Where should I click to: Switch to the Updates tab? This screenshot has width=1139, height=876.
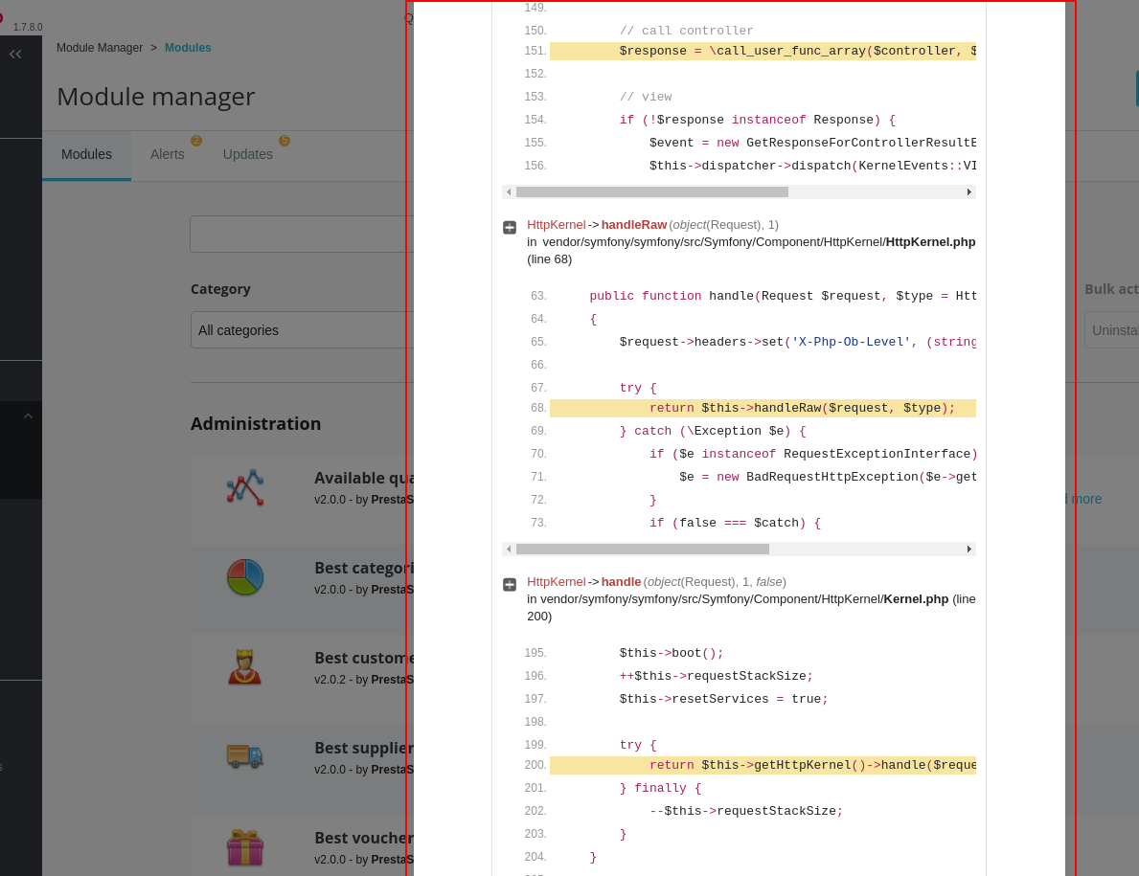click(x=247, y=154)
